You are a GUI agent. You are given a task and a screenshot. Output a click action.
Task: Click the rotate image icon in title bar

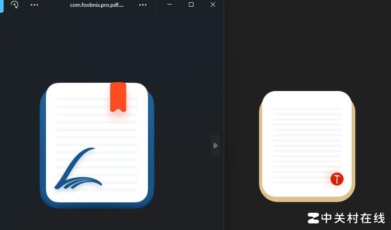[14, 5]
